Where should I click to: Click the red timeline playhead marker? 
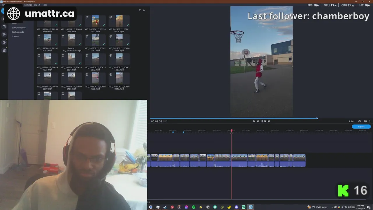pyautogui.click(x=232, y=131)
